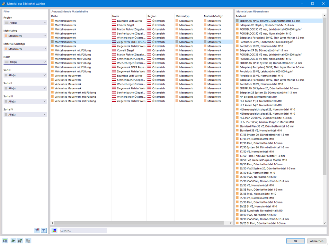The width and height of the screenshot is (329, 246).
Task: Click the icon beside 38/25 St Plan, Dünnbettmörtel
Action: coord(237,223)
